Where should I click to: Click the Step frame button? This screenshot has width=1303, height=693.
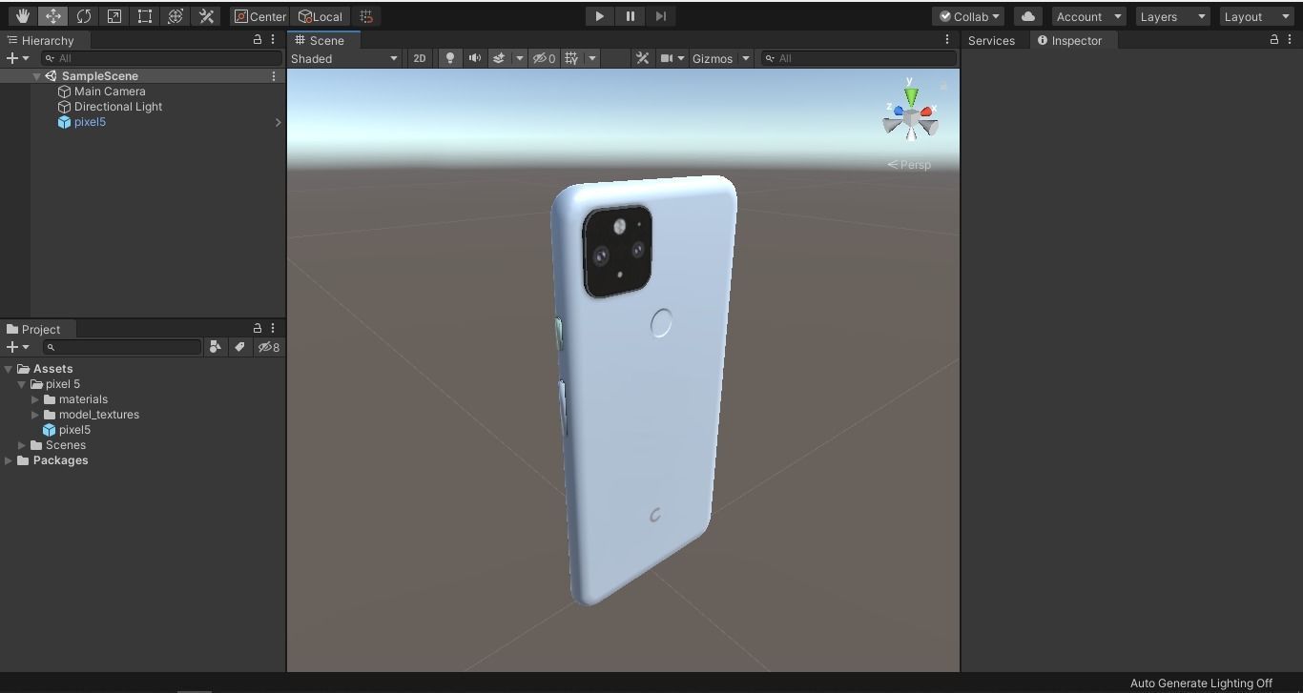pos(660,16)
